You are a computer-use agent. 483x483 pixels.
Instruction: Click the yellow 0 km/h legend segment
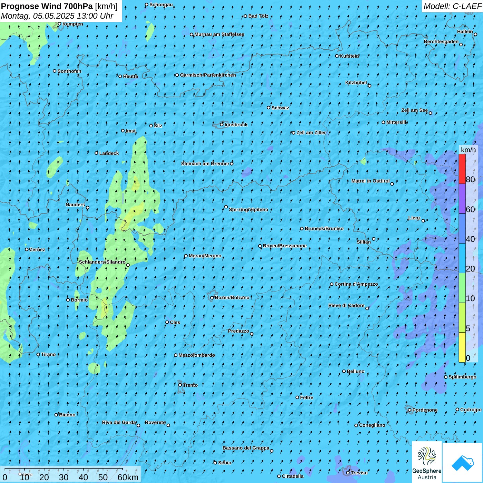click(462, 347)
